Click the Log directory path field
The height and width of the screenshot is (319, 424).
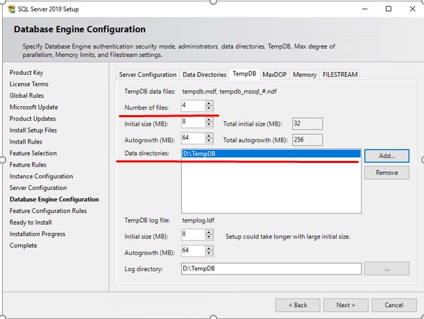click(x=271, y=268)
